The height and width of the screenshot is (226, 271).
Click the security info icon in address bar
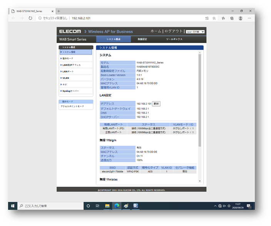(40, 18)
